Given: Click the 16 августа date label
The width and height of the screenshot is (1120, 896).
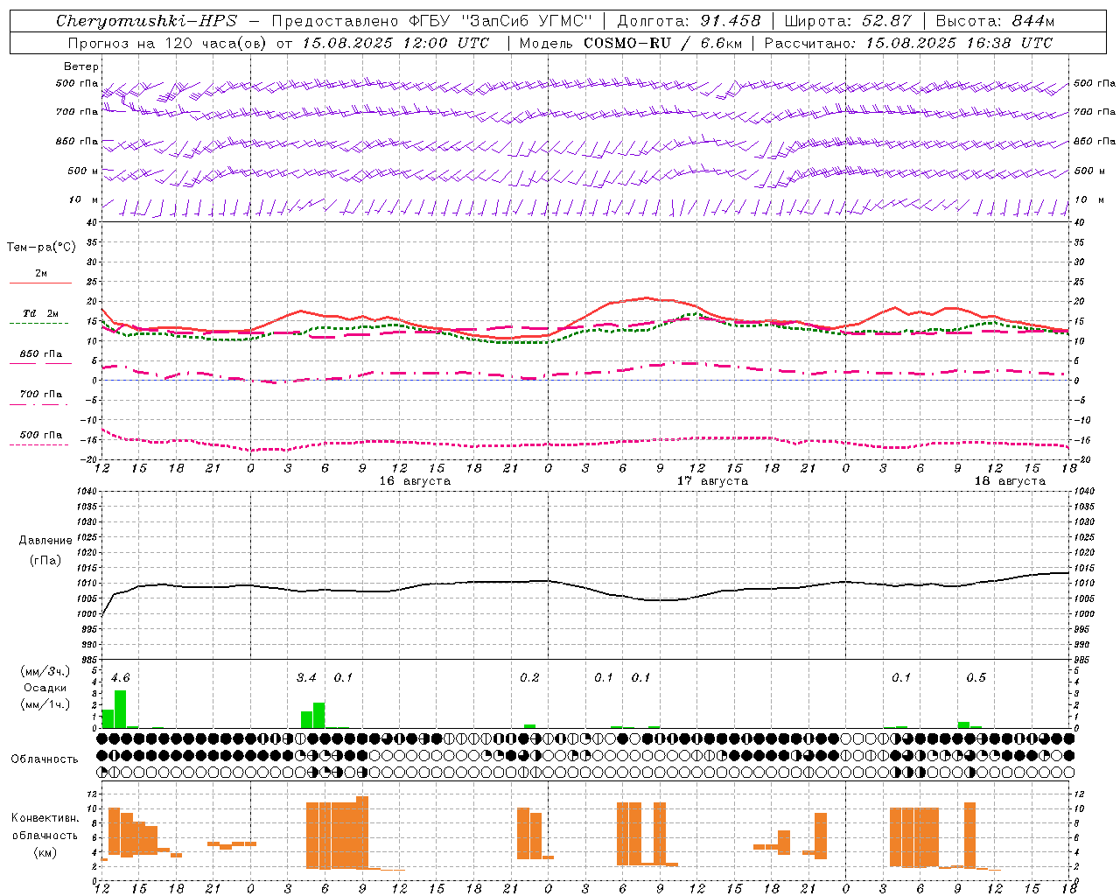Looking at the screenshot, I should tap(415, 481).
